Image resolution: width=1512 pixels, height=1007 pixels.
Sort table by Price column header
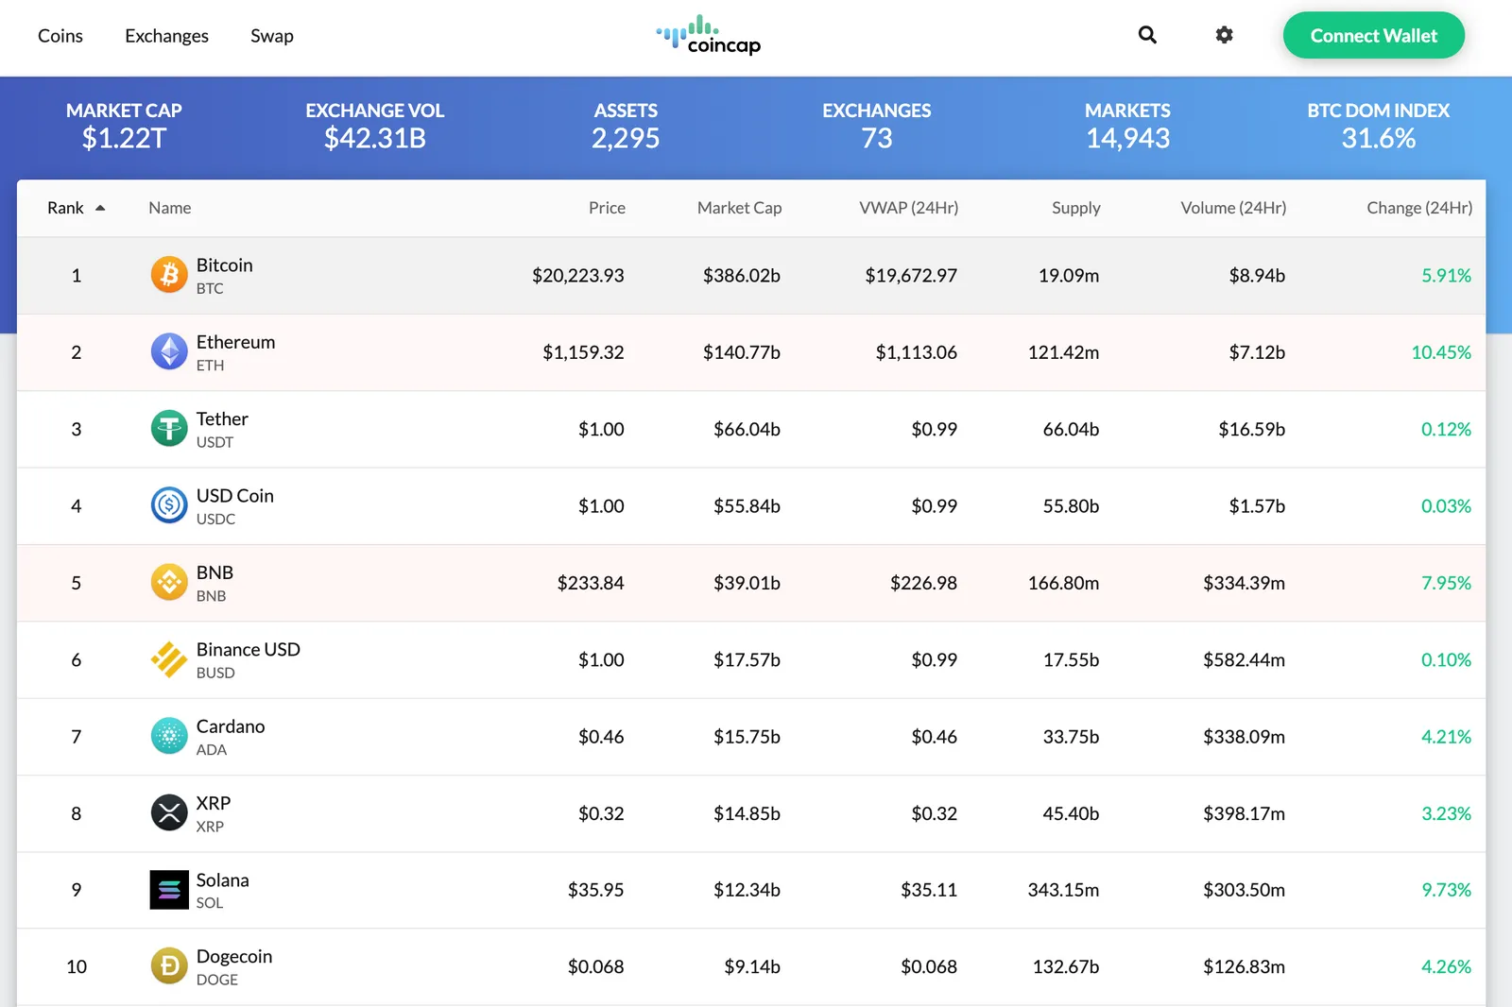(607, 208)
